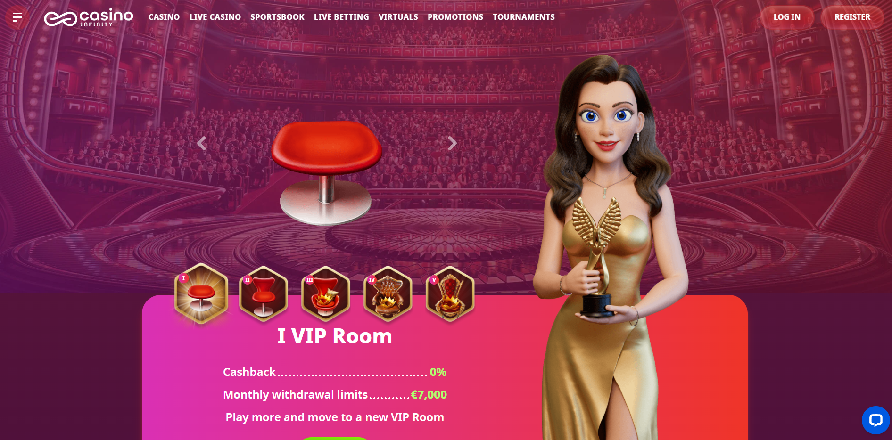Navigate to Live Betting
Screen dimensions: 892x440
click(341, 17)
